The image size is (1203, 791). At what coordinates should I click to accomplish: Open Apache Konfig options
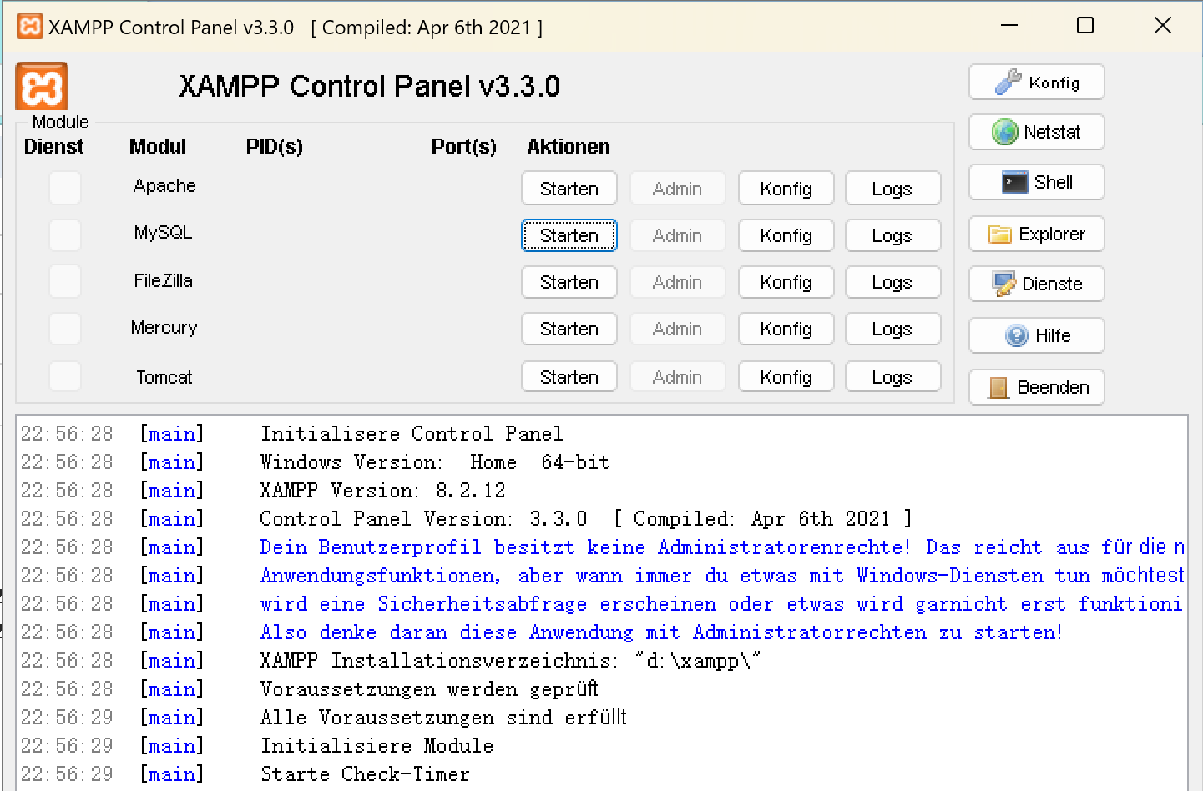pos(786,189)
